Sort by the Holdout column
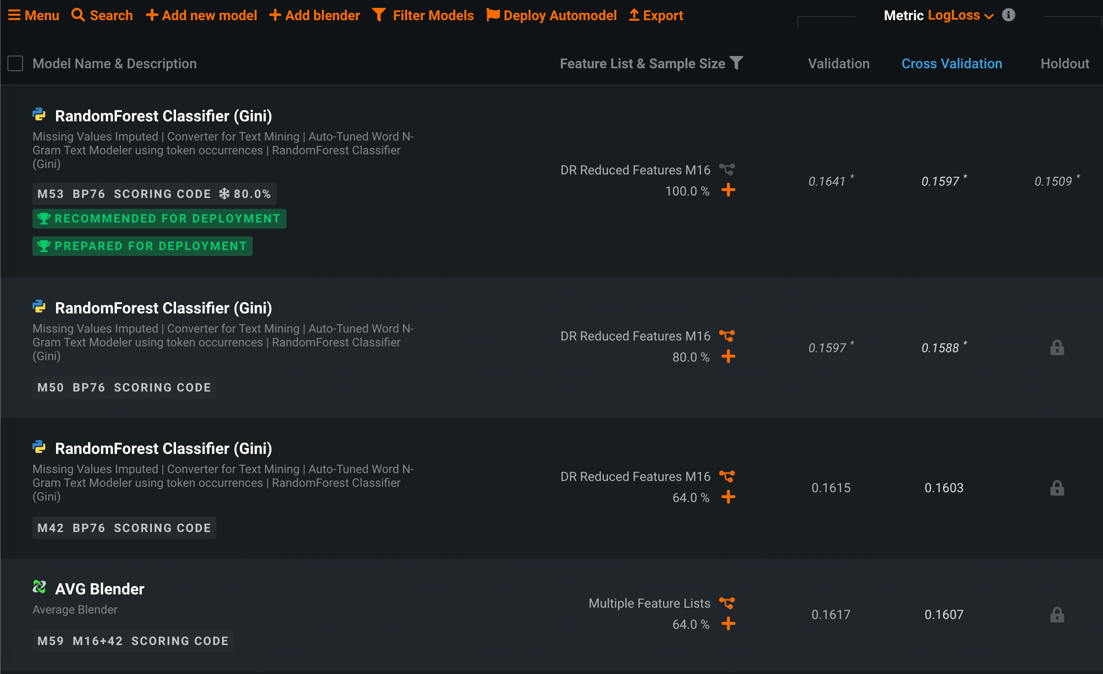The width and height of the screenshot is (1103, 674). [1065, 63]
